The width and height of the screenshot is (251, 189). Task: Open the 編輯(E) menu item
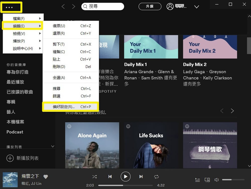(x=23, y=26)
